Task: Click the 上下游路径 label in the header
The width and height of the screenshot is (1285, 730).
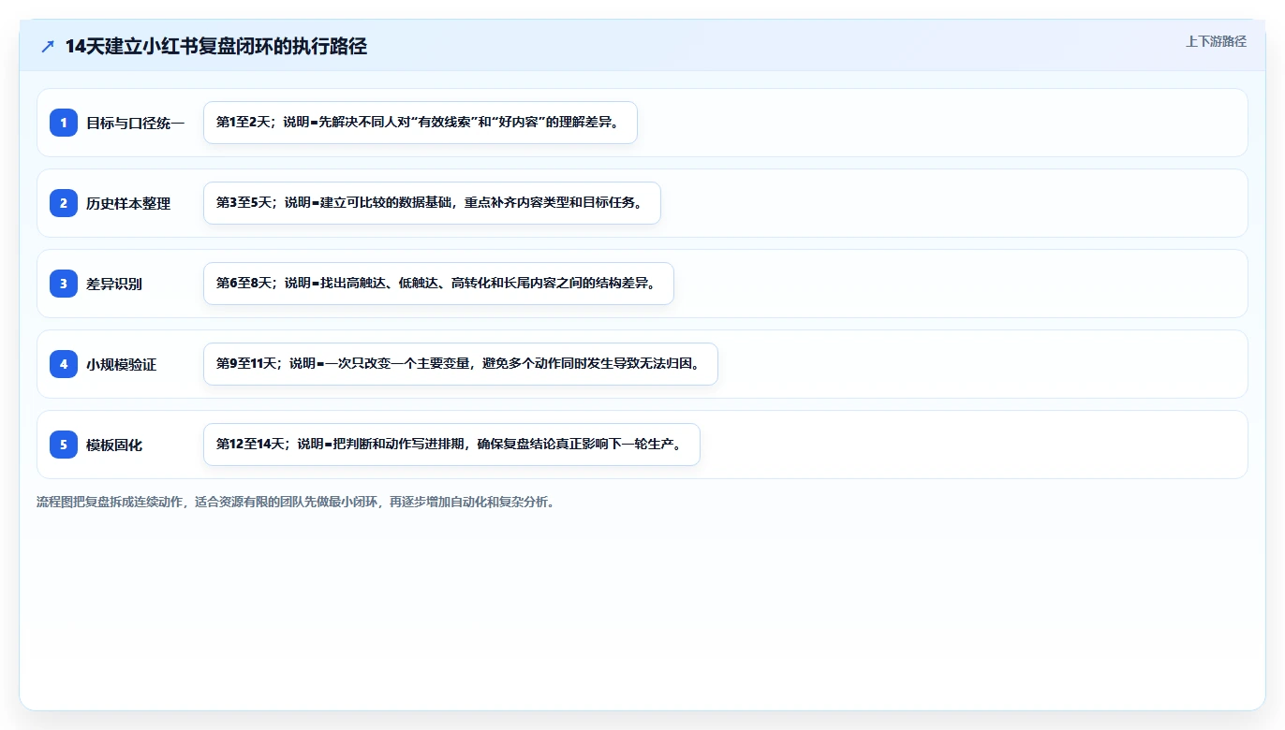Action: coord(1216,41)
